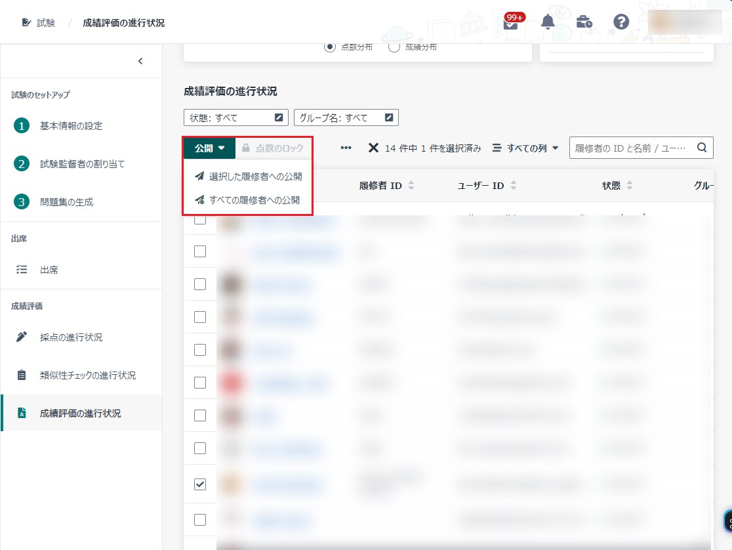Click the step 3 circle for 問題集の生成
The width and height of the screenshot is (732, 550).
tap(22, 202)
